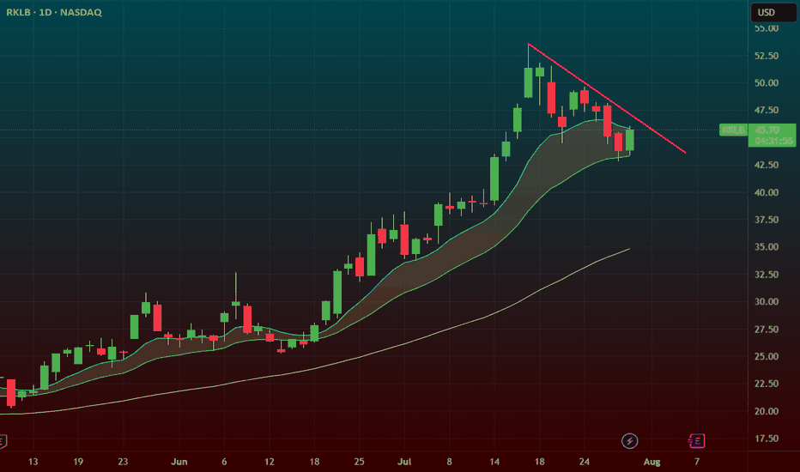Click the 22.50 price axis label
This screenshot has height=472, width=800.
(x=767, y=384)
